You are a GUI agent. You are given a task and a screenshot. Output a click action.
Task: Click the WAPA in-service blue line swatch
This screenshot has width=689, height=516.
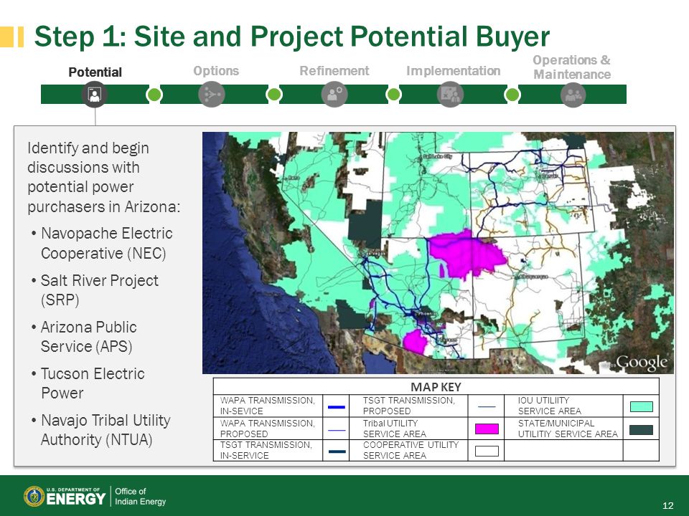[336, 407]
